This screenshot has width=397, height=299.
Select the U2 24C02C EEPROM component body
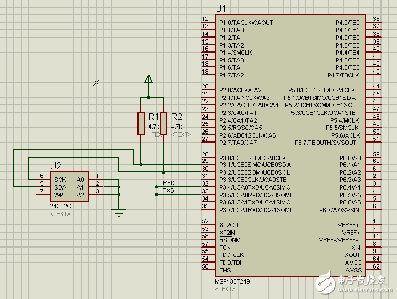(x=70, y=187)
